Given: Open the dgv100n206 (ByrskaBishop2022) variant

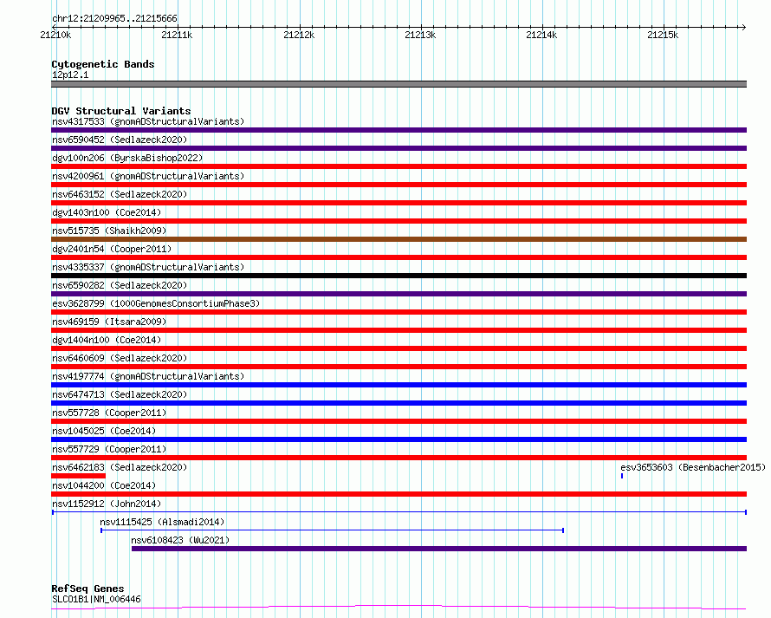Looking at the screenshot, I should click(x=127, y=158).
